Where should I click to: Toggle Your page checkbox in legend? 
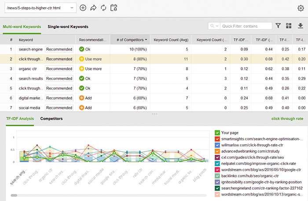tap(217, 133)
